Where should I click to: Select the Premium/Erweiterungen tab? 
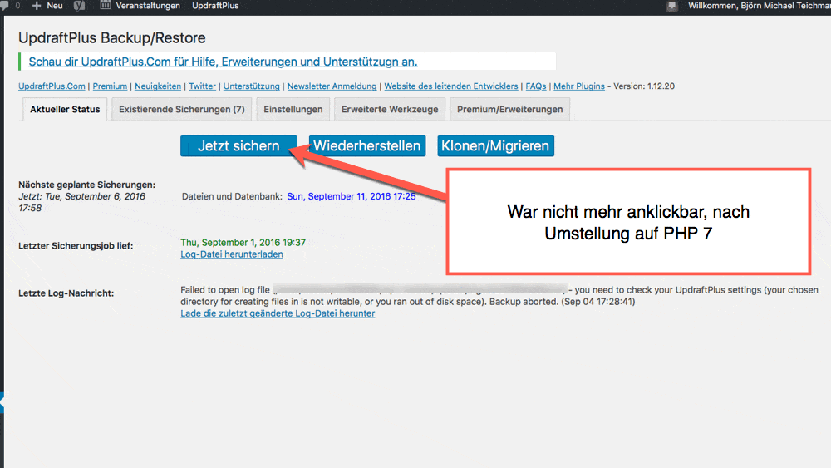click(x=510, y=109)
